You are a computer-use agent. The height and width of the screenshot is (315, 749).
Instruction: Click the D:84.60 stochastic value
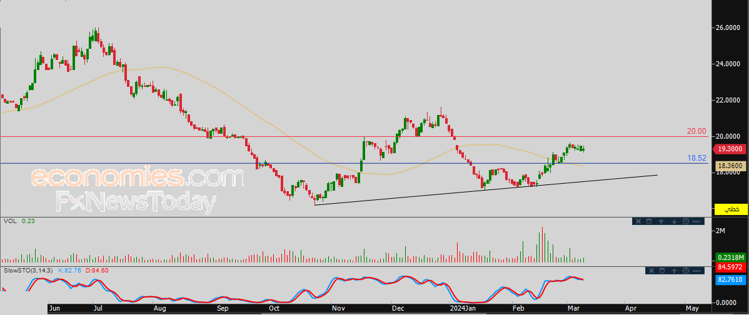(96, 271)
